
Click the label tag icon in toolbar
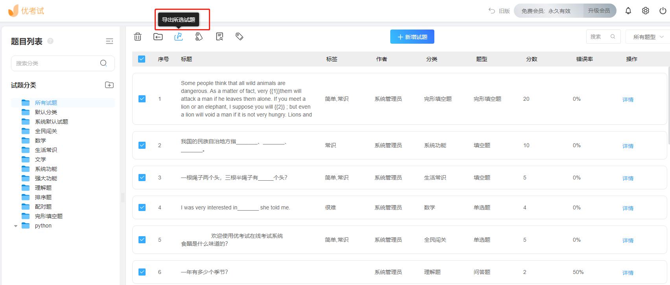239,37
